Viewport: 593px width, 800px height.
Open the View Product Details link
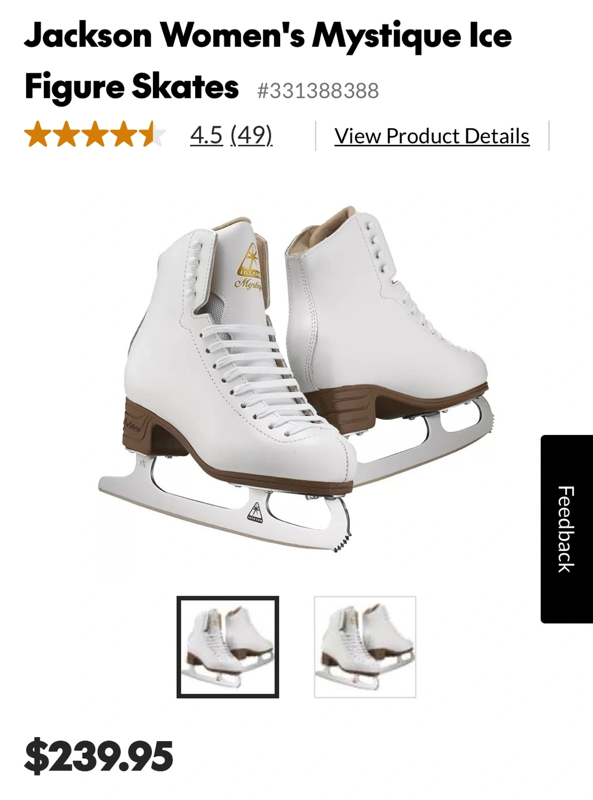(x=432, y=136)
